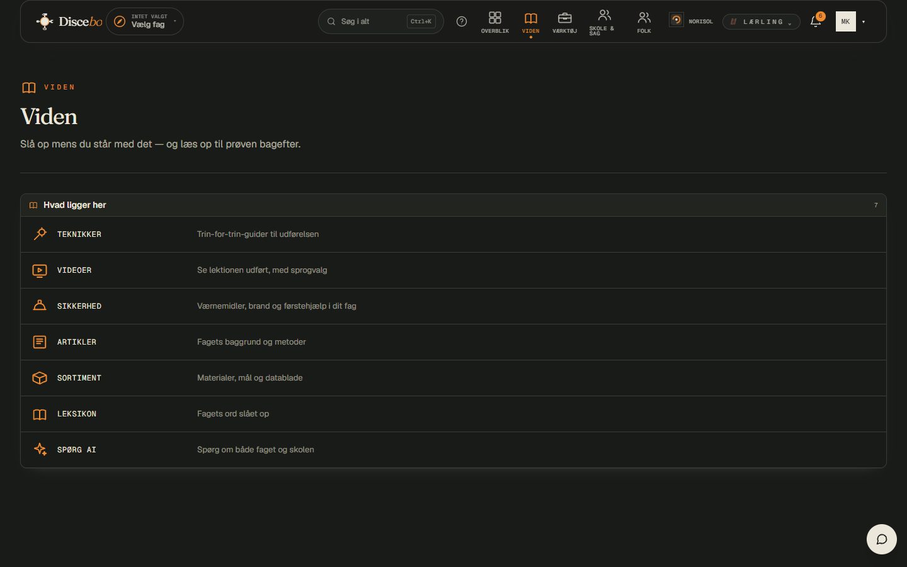Click 'Fagets ord slået op' text
This screenshot has height=567, width=907.
tap(233, 414)
